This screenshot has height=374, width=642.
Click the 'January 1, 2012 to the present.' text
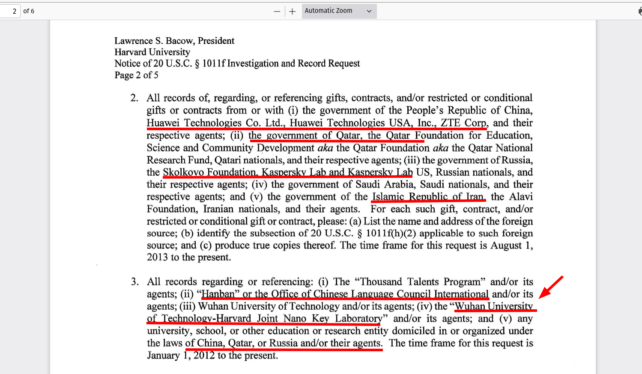point(212,356)
